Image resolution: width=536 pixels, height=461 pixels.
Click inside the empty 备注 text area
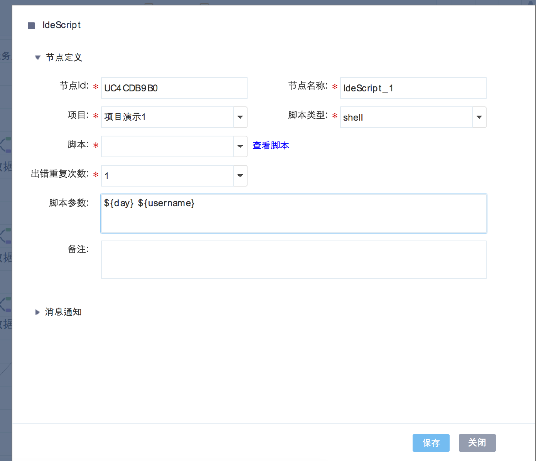[293, 259]
